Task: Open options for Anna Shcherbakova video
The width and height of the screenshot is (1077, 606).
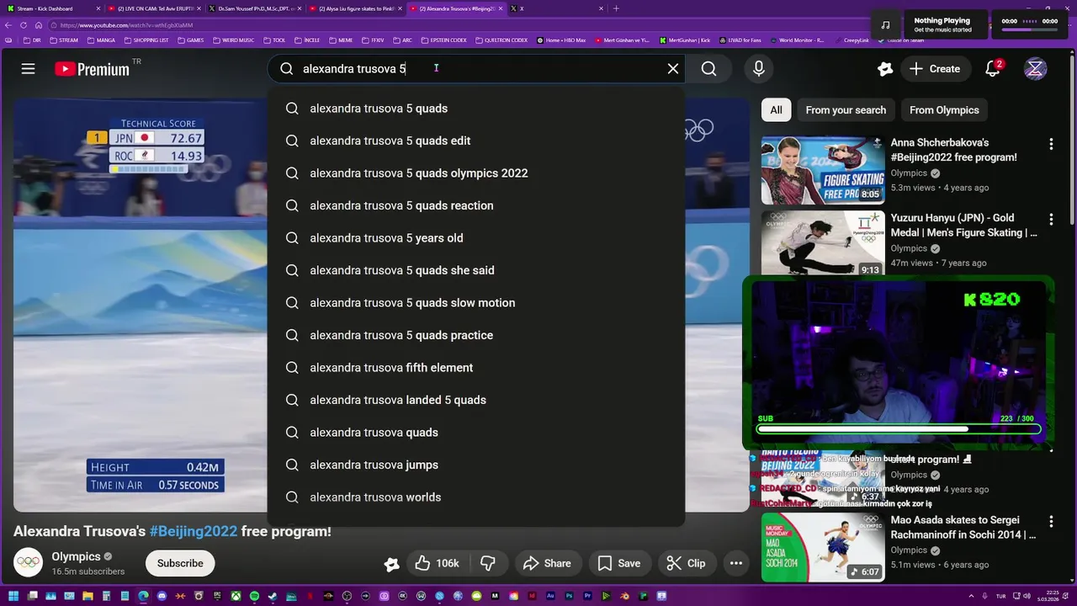Action: click(1051, 144)
